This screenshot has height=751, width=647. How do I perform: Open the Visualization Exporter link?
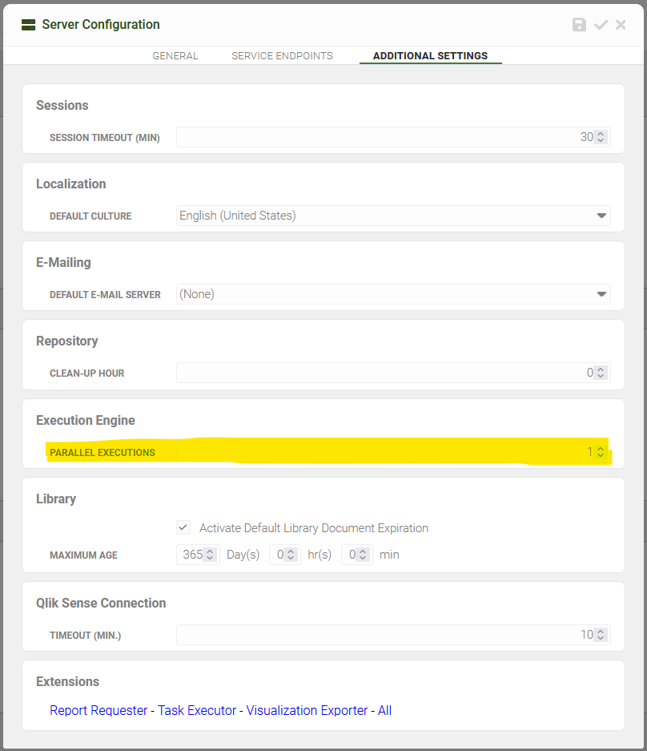307,710
